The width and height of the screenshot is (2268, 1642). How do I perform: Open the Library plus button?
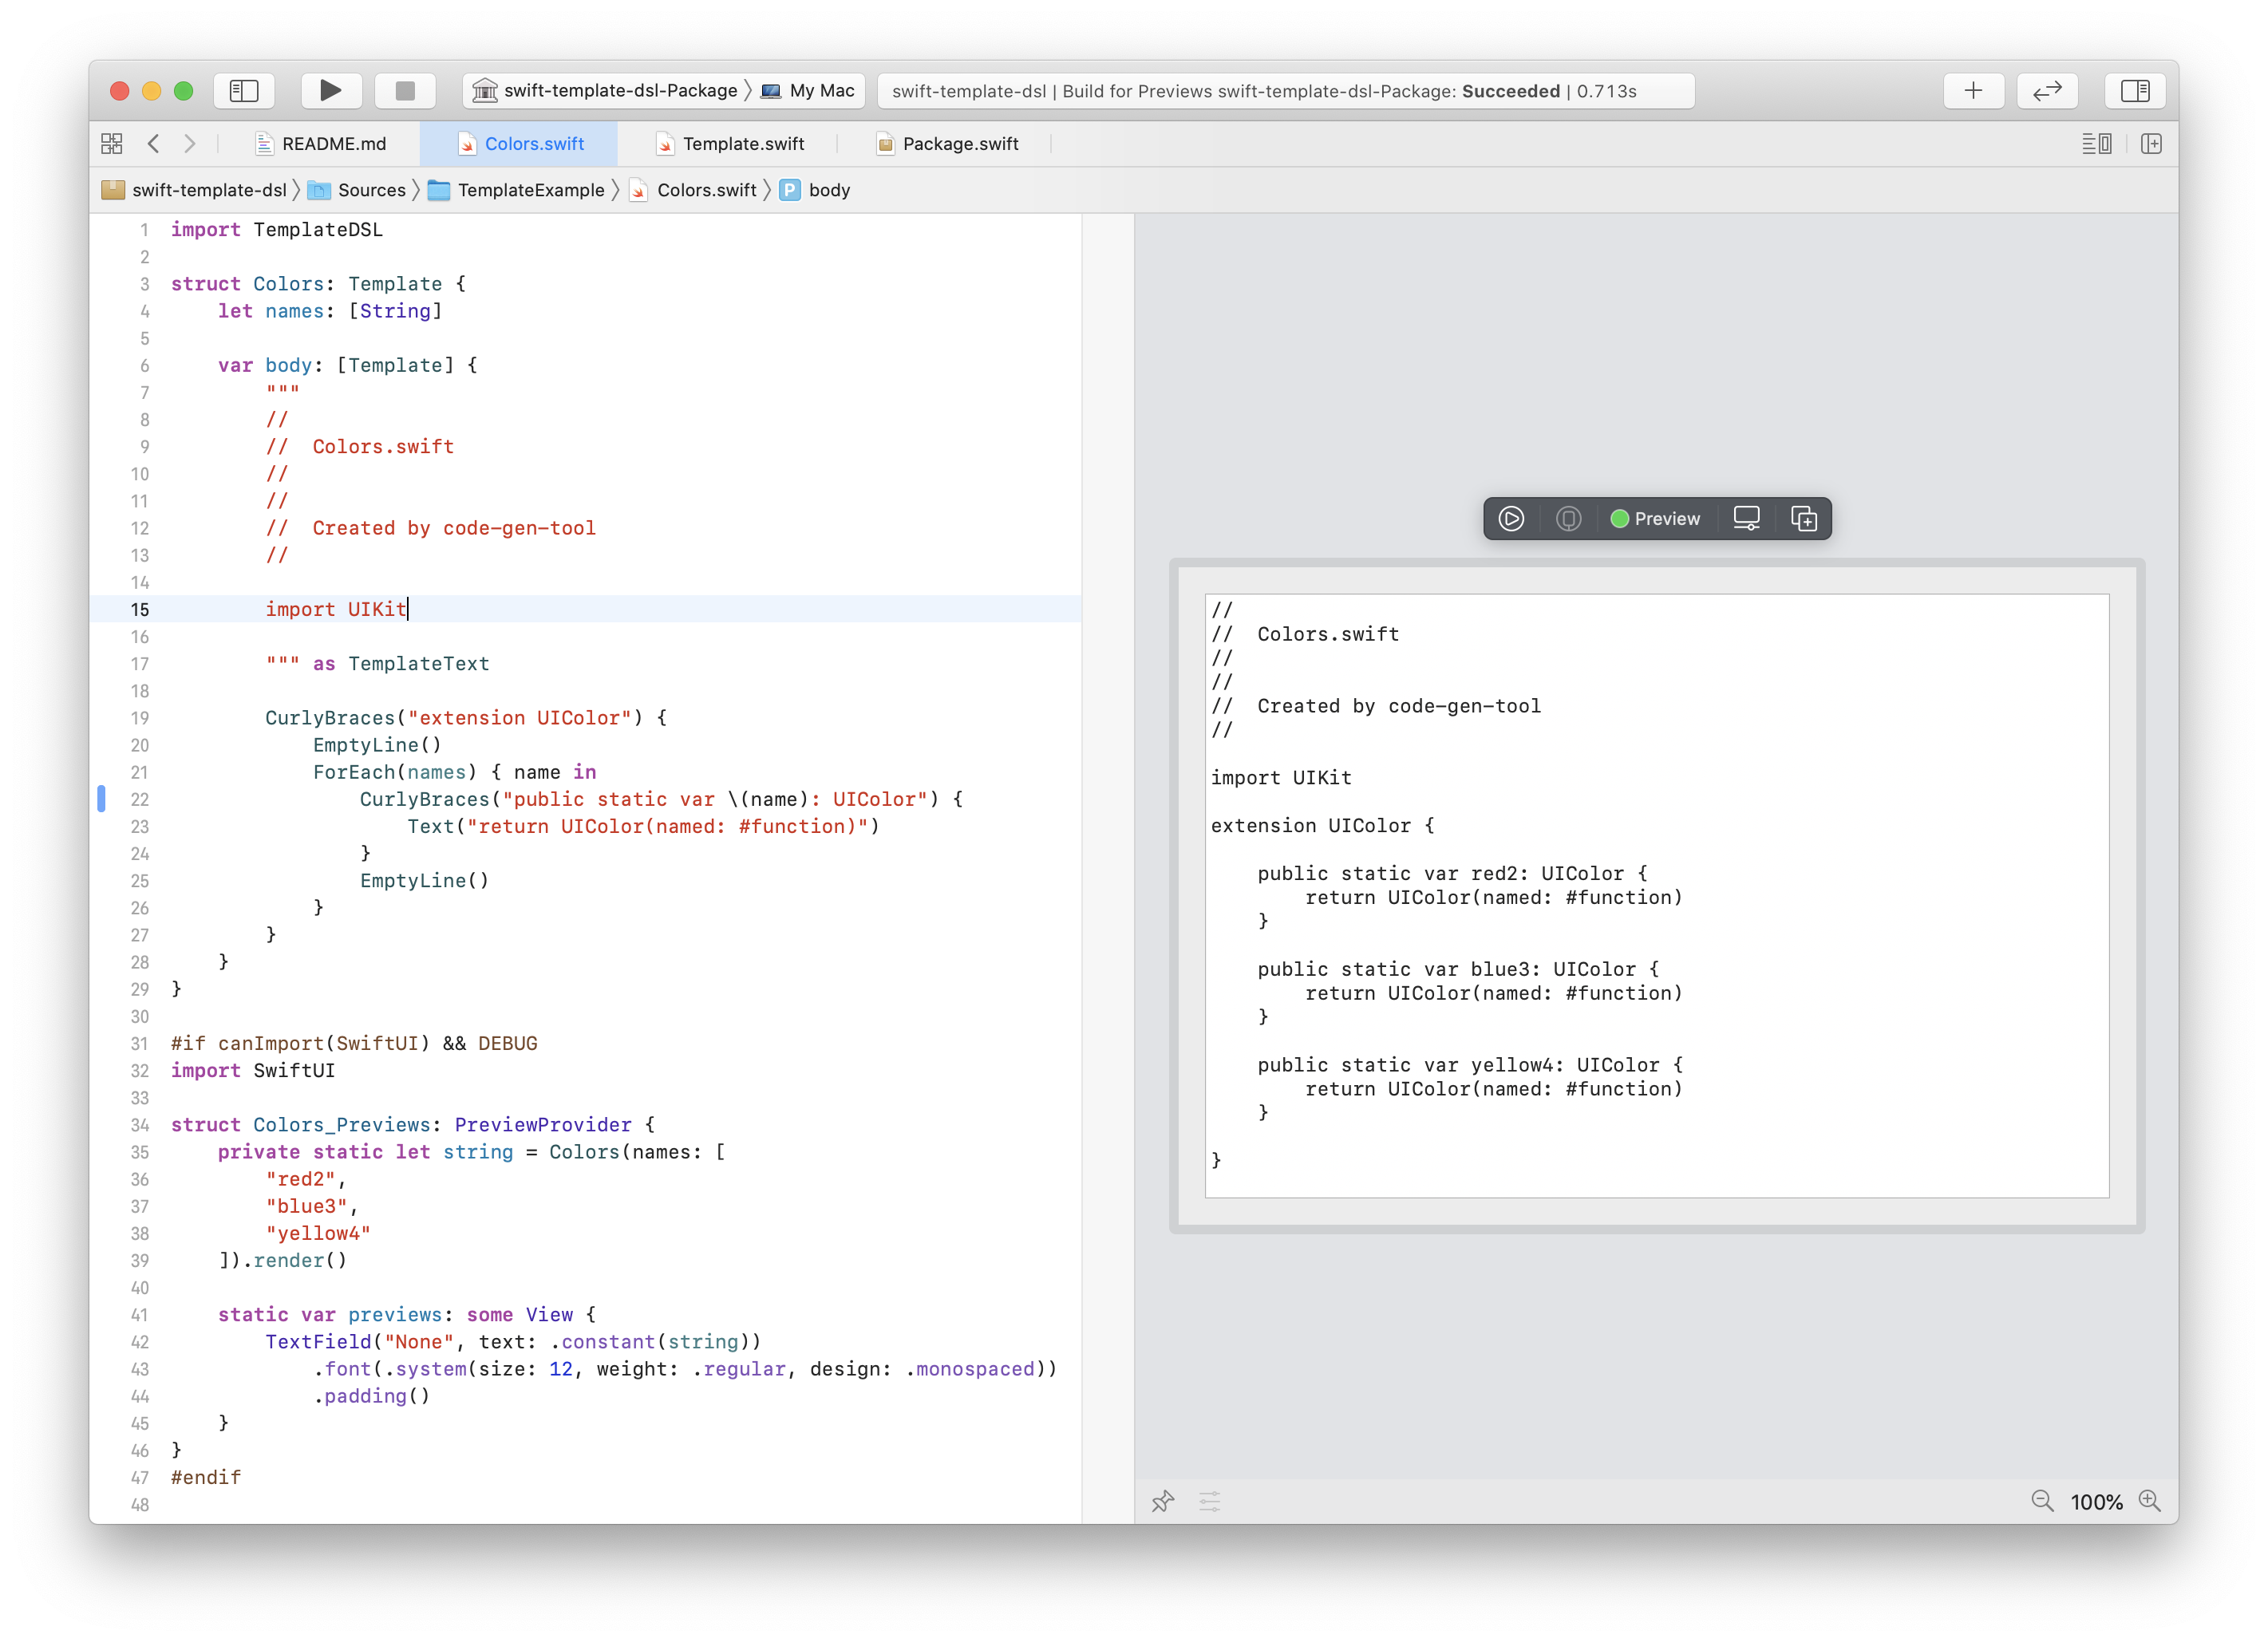click(1972, 91)
